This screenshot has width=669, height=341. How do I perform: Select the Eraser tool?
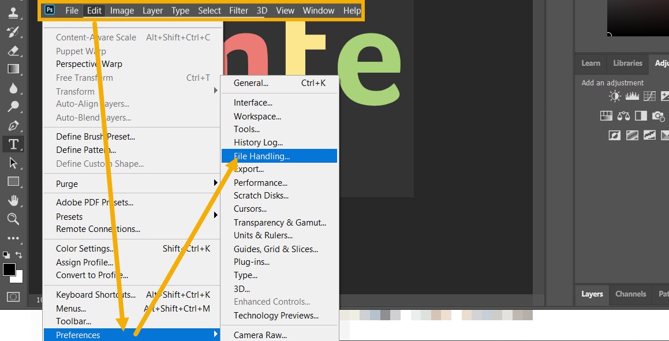14,51
